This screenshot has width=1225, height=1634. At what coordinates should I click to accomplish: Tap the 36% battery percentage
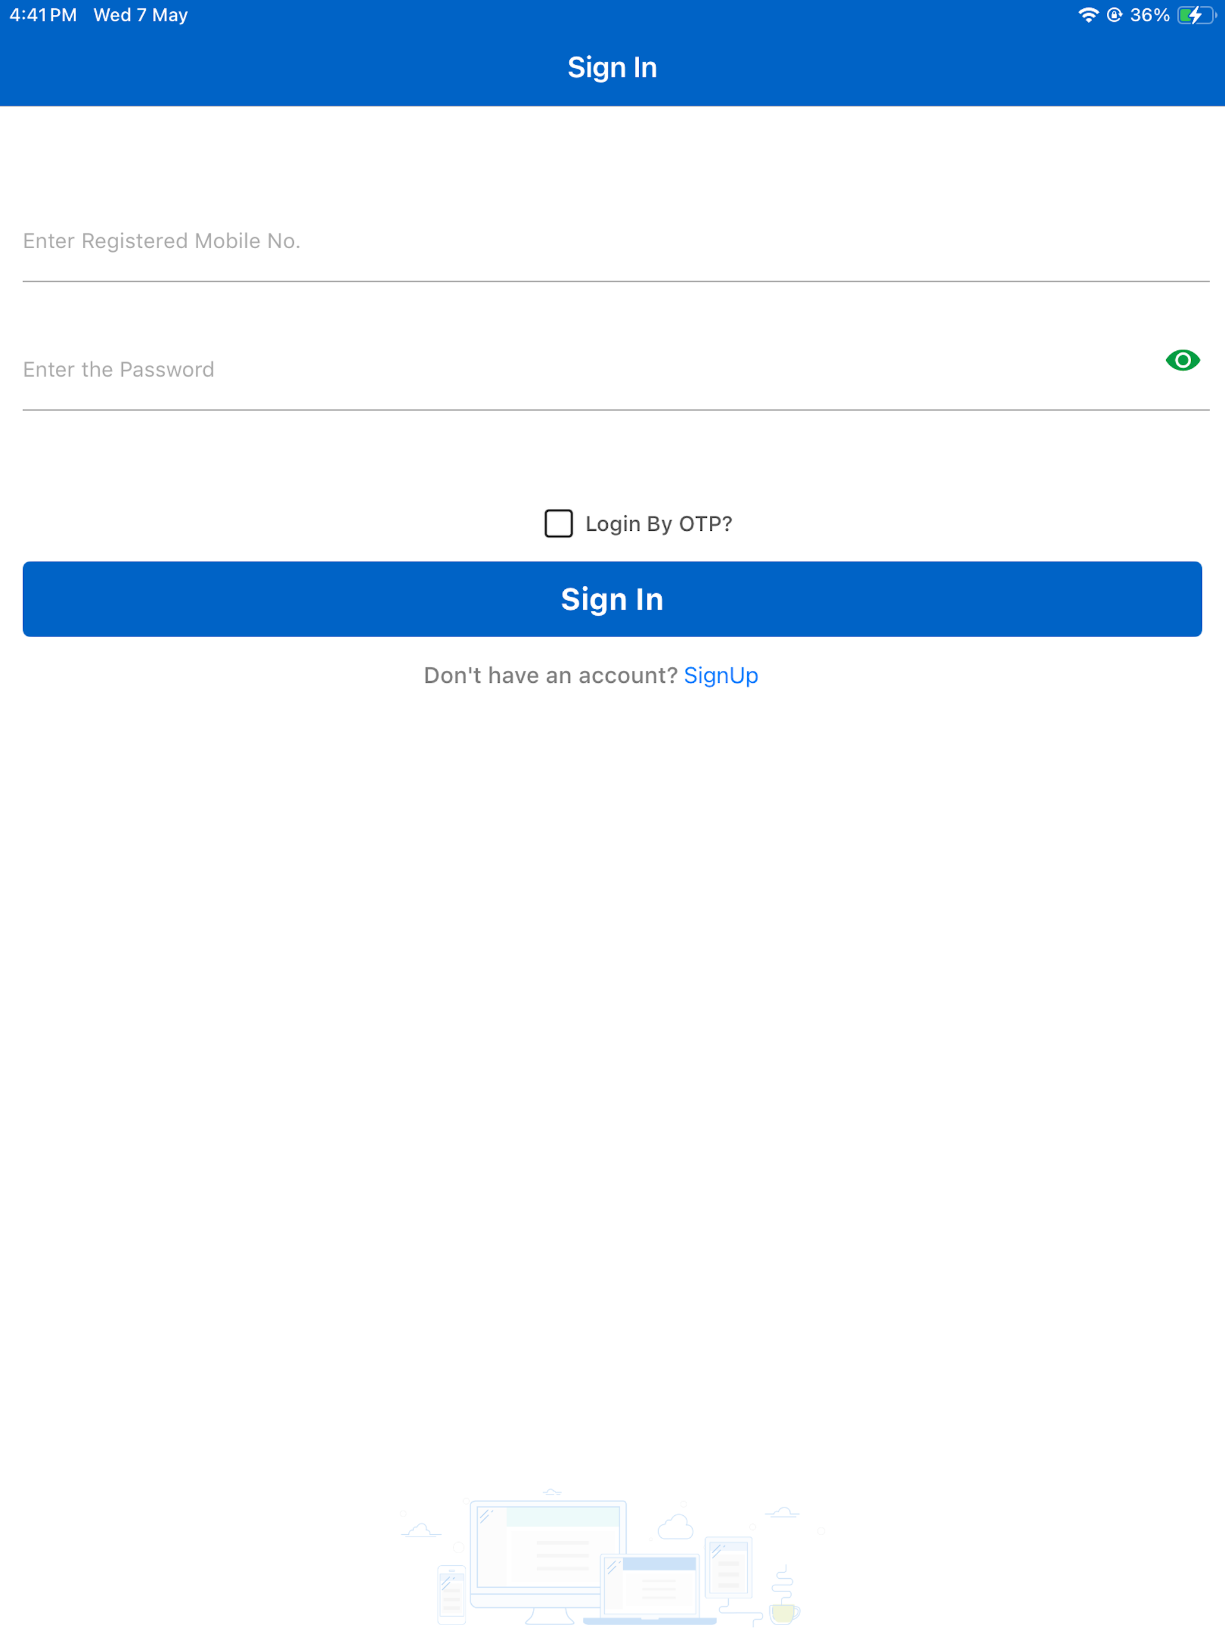point(1150,15)
